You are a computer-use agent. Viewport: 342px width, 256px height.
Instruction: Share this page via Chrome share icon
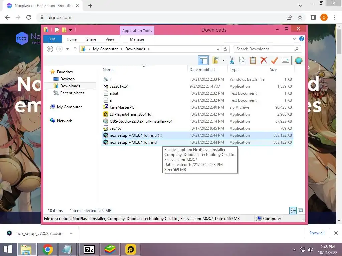click(x=289, y=17)
